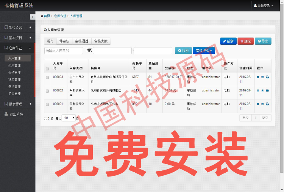Click the eye icon for order 000003

(x=262, y=77)
